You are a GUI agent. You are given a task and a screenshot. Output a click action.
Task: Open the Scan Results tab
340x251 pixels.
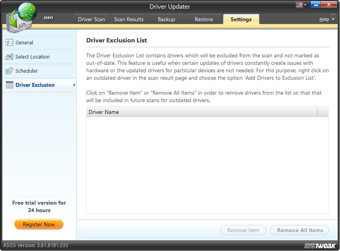[x=129, y=18]
